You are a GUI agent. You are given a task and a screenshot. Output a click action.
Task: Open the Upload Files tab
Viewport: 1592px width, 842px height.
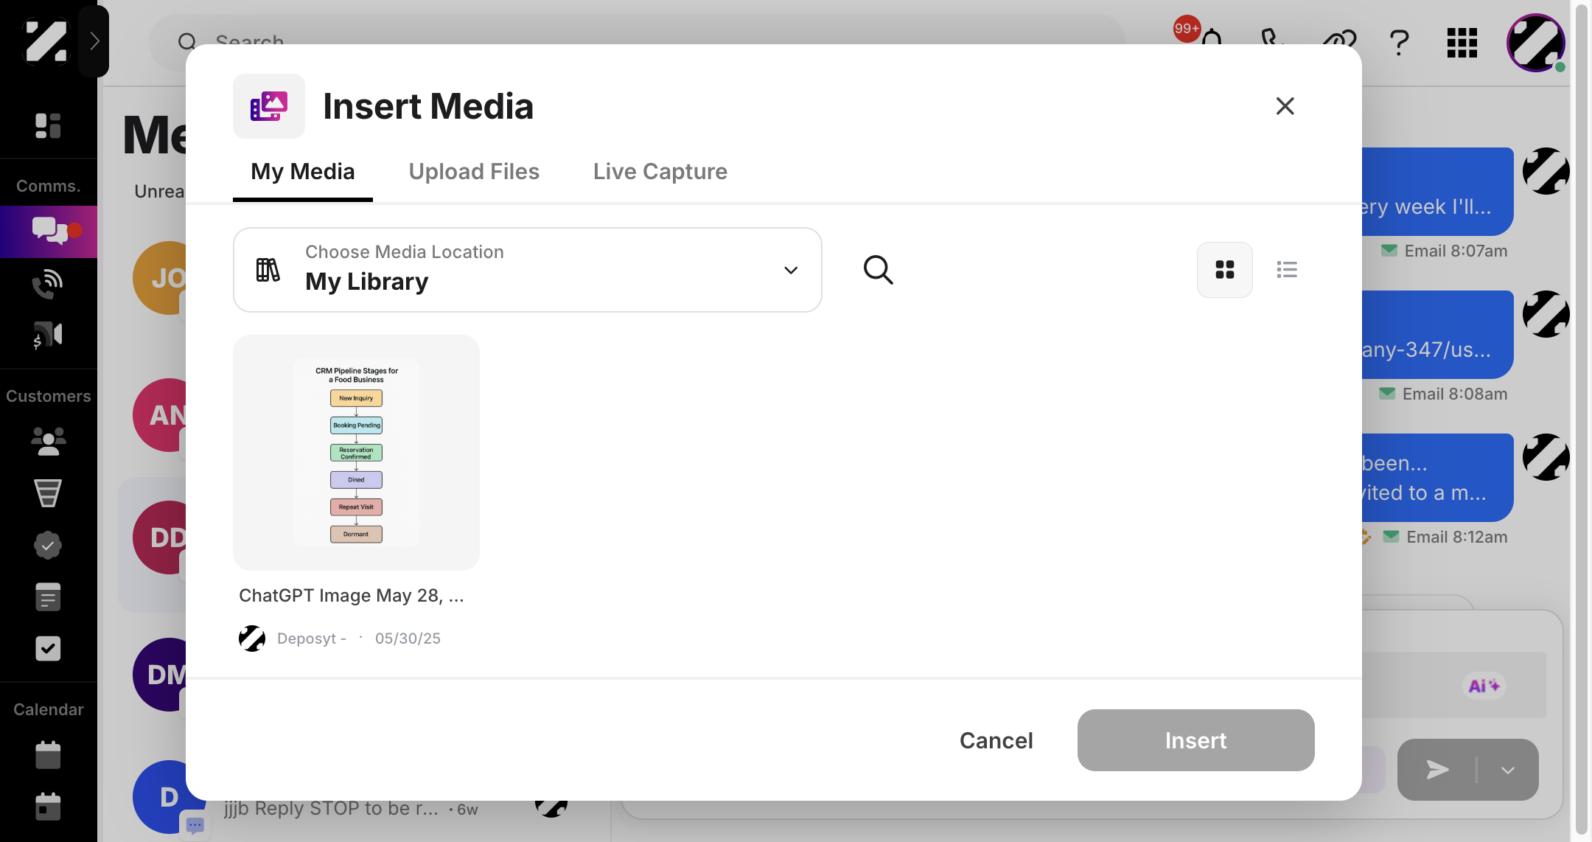[x=474, y=172]
